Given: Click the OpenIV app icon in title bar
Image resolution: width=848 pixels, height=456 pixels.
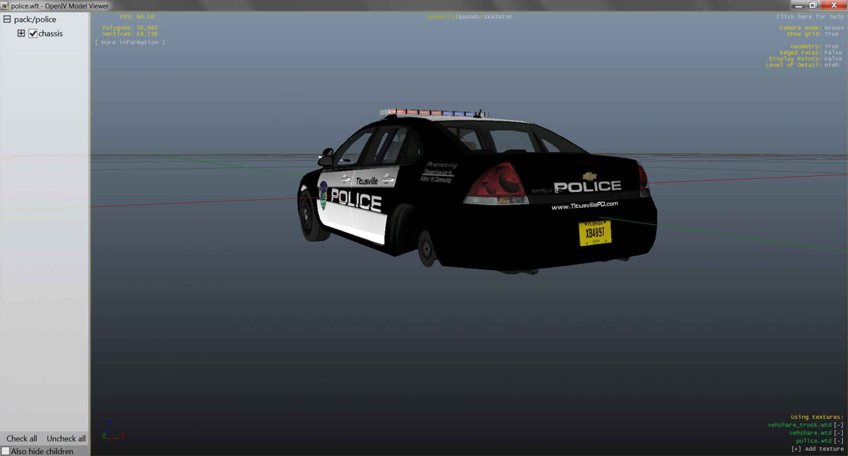Looking at the screenshot, I should tap(5, 6).
